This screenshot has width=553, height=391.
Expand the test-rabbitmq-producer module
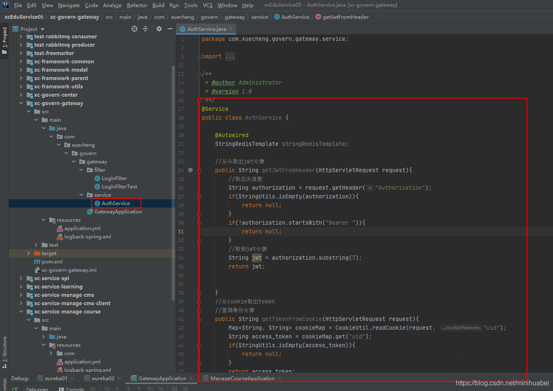coord(21,45)
